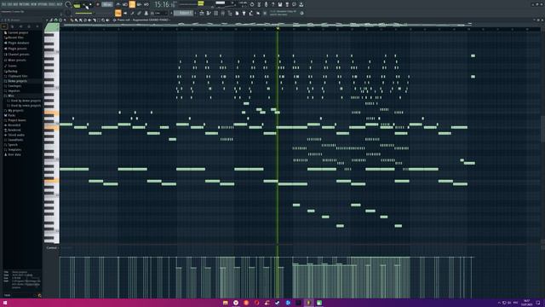Click the playhead marker on timeline
Image resolution: width=545 pixels, height=307 pixels.
278,28
